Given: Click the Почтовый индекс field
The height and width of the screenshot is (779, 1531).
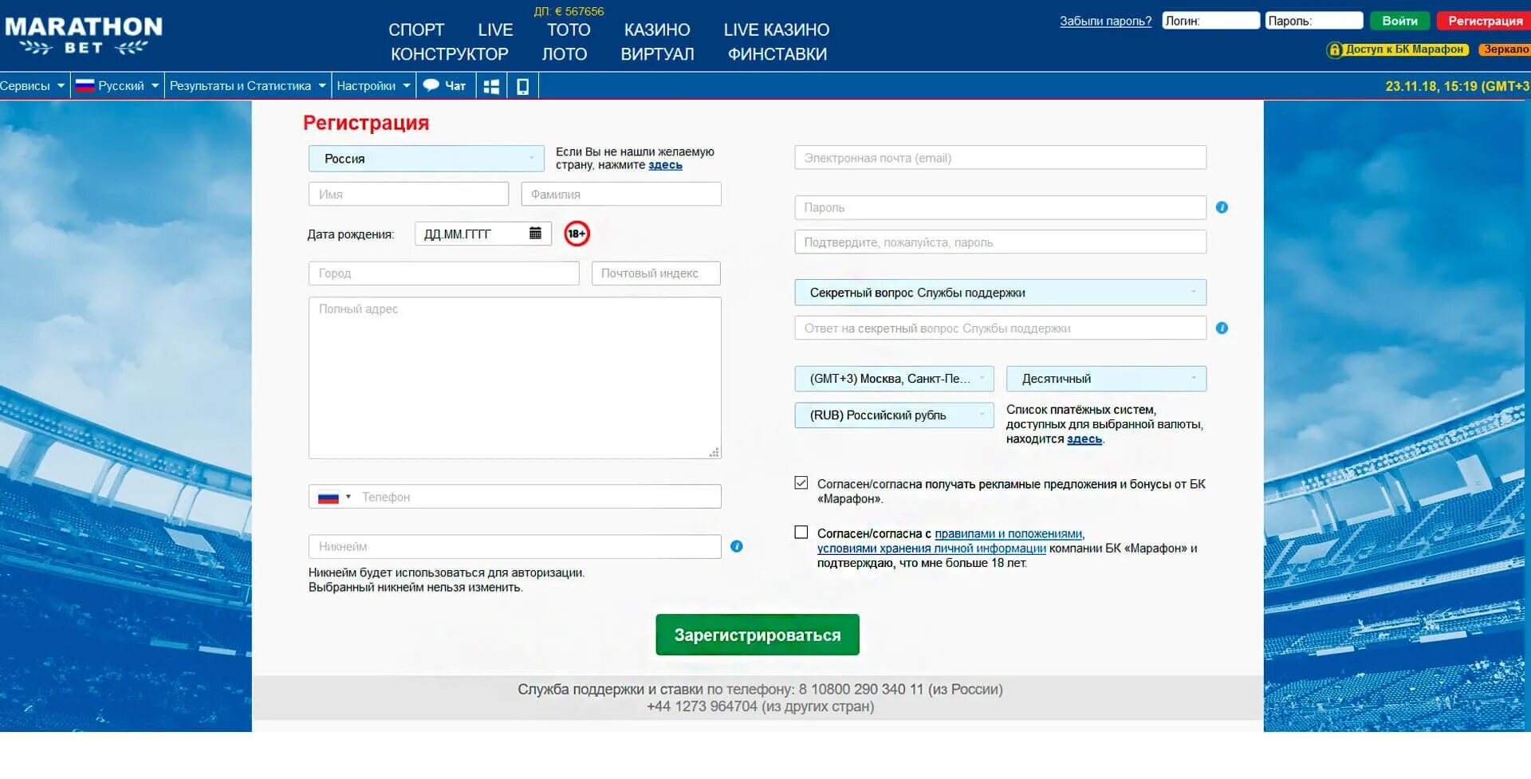Looking at the screenshot, I should pos(656,273).
